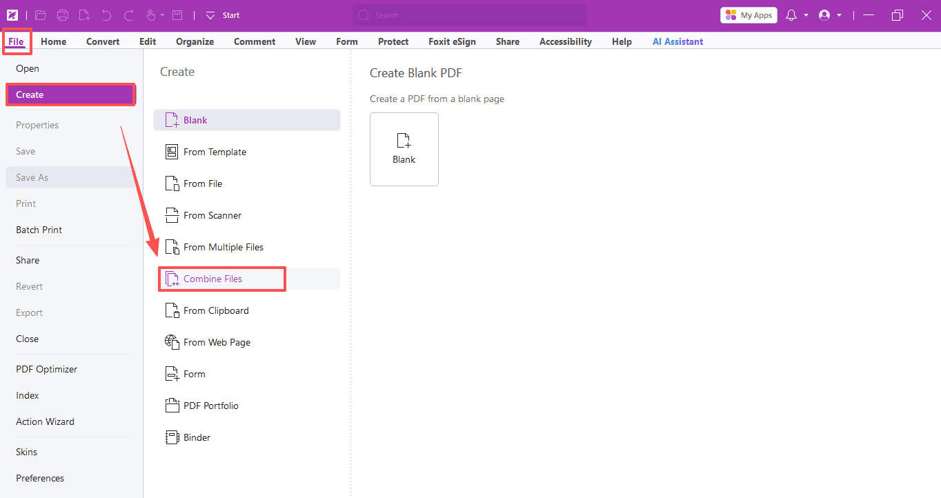
Task: Open the Share tab in the ribbon
Action: click(x=508, y=41)
